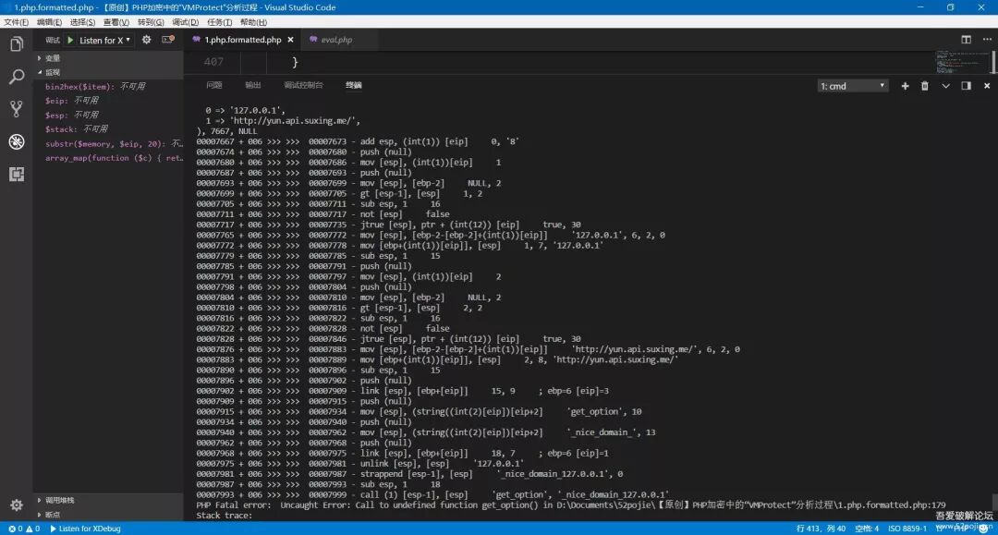Screen dimensions: 998x535
Task: Expand the 调用堆栈 (Call Stack) section
Action: (x=108, y=500)
